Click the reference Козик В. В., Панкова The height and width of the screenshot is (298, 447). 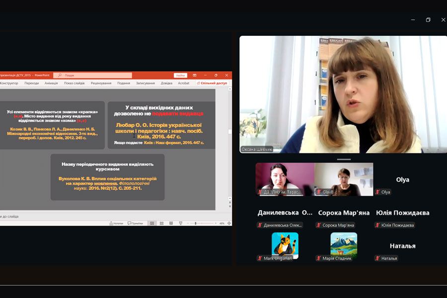coord(53,134)
